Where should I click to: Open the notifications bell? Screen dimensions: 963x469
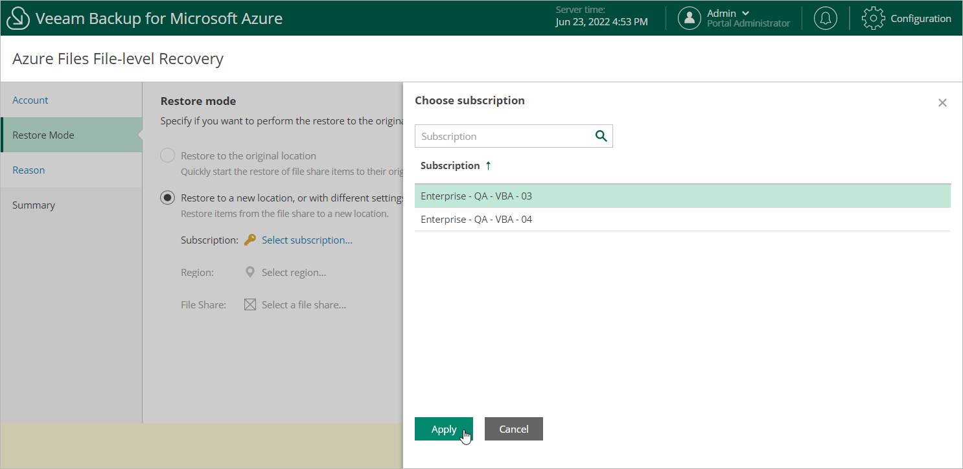(825, 18)
